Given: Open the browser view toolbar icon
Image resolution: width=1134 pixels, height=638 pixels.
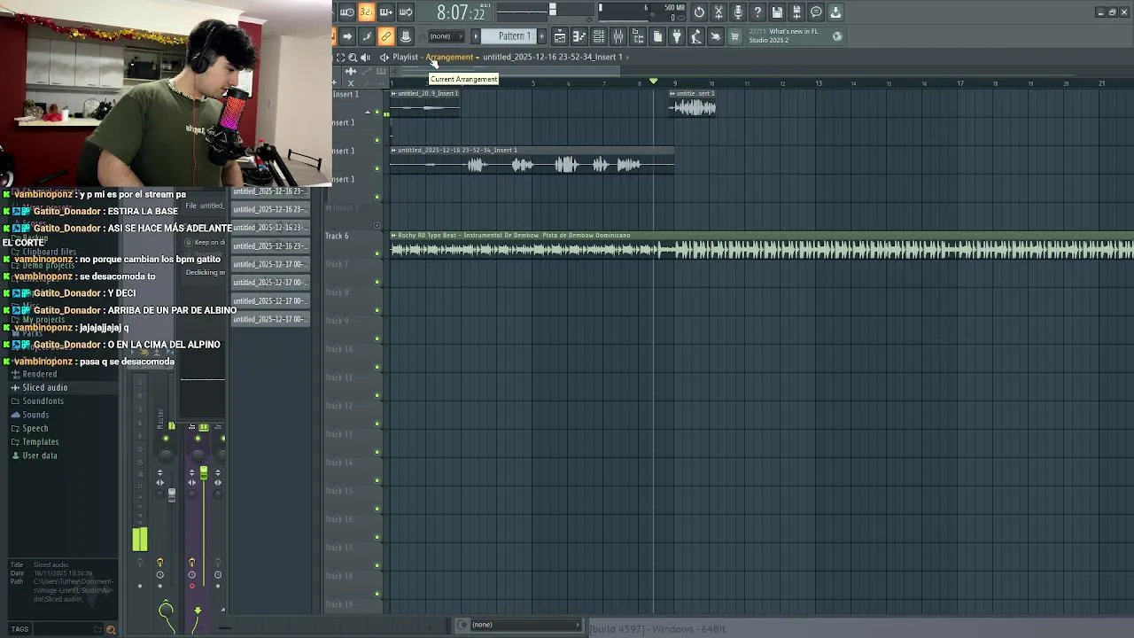Looking at the screenshot, I should pyautogui.click(x=638, y=36).
